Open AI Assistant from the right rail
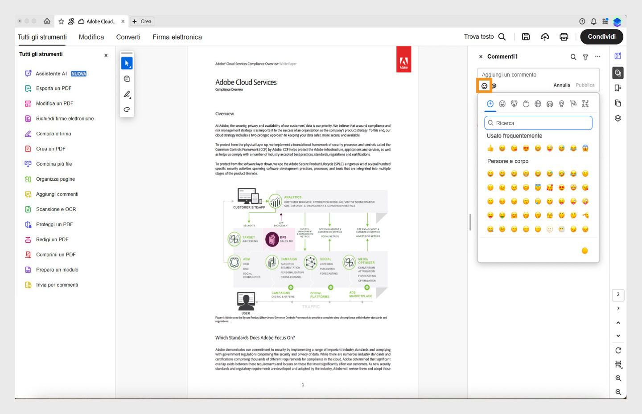Viewport: 642px width, 414px height. tap(618, 56)
